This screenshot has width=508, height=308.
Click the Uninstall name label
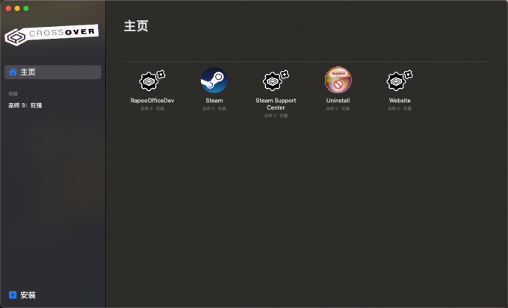click(338, 101)
